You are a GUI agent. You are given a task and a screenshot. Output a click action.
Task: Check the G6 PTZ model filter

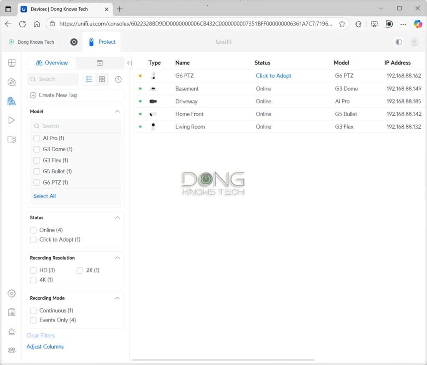pyautogui.click(x=37, y=182)
